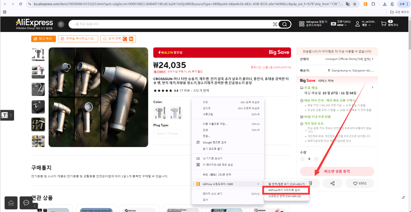Increase quantity with the plus stepper
This screenshot has height=212, width=411.
coord(316,159)
